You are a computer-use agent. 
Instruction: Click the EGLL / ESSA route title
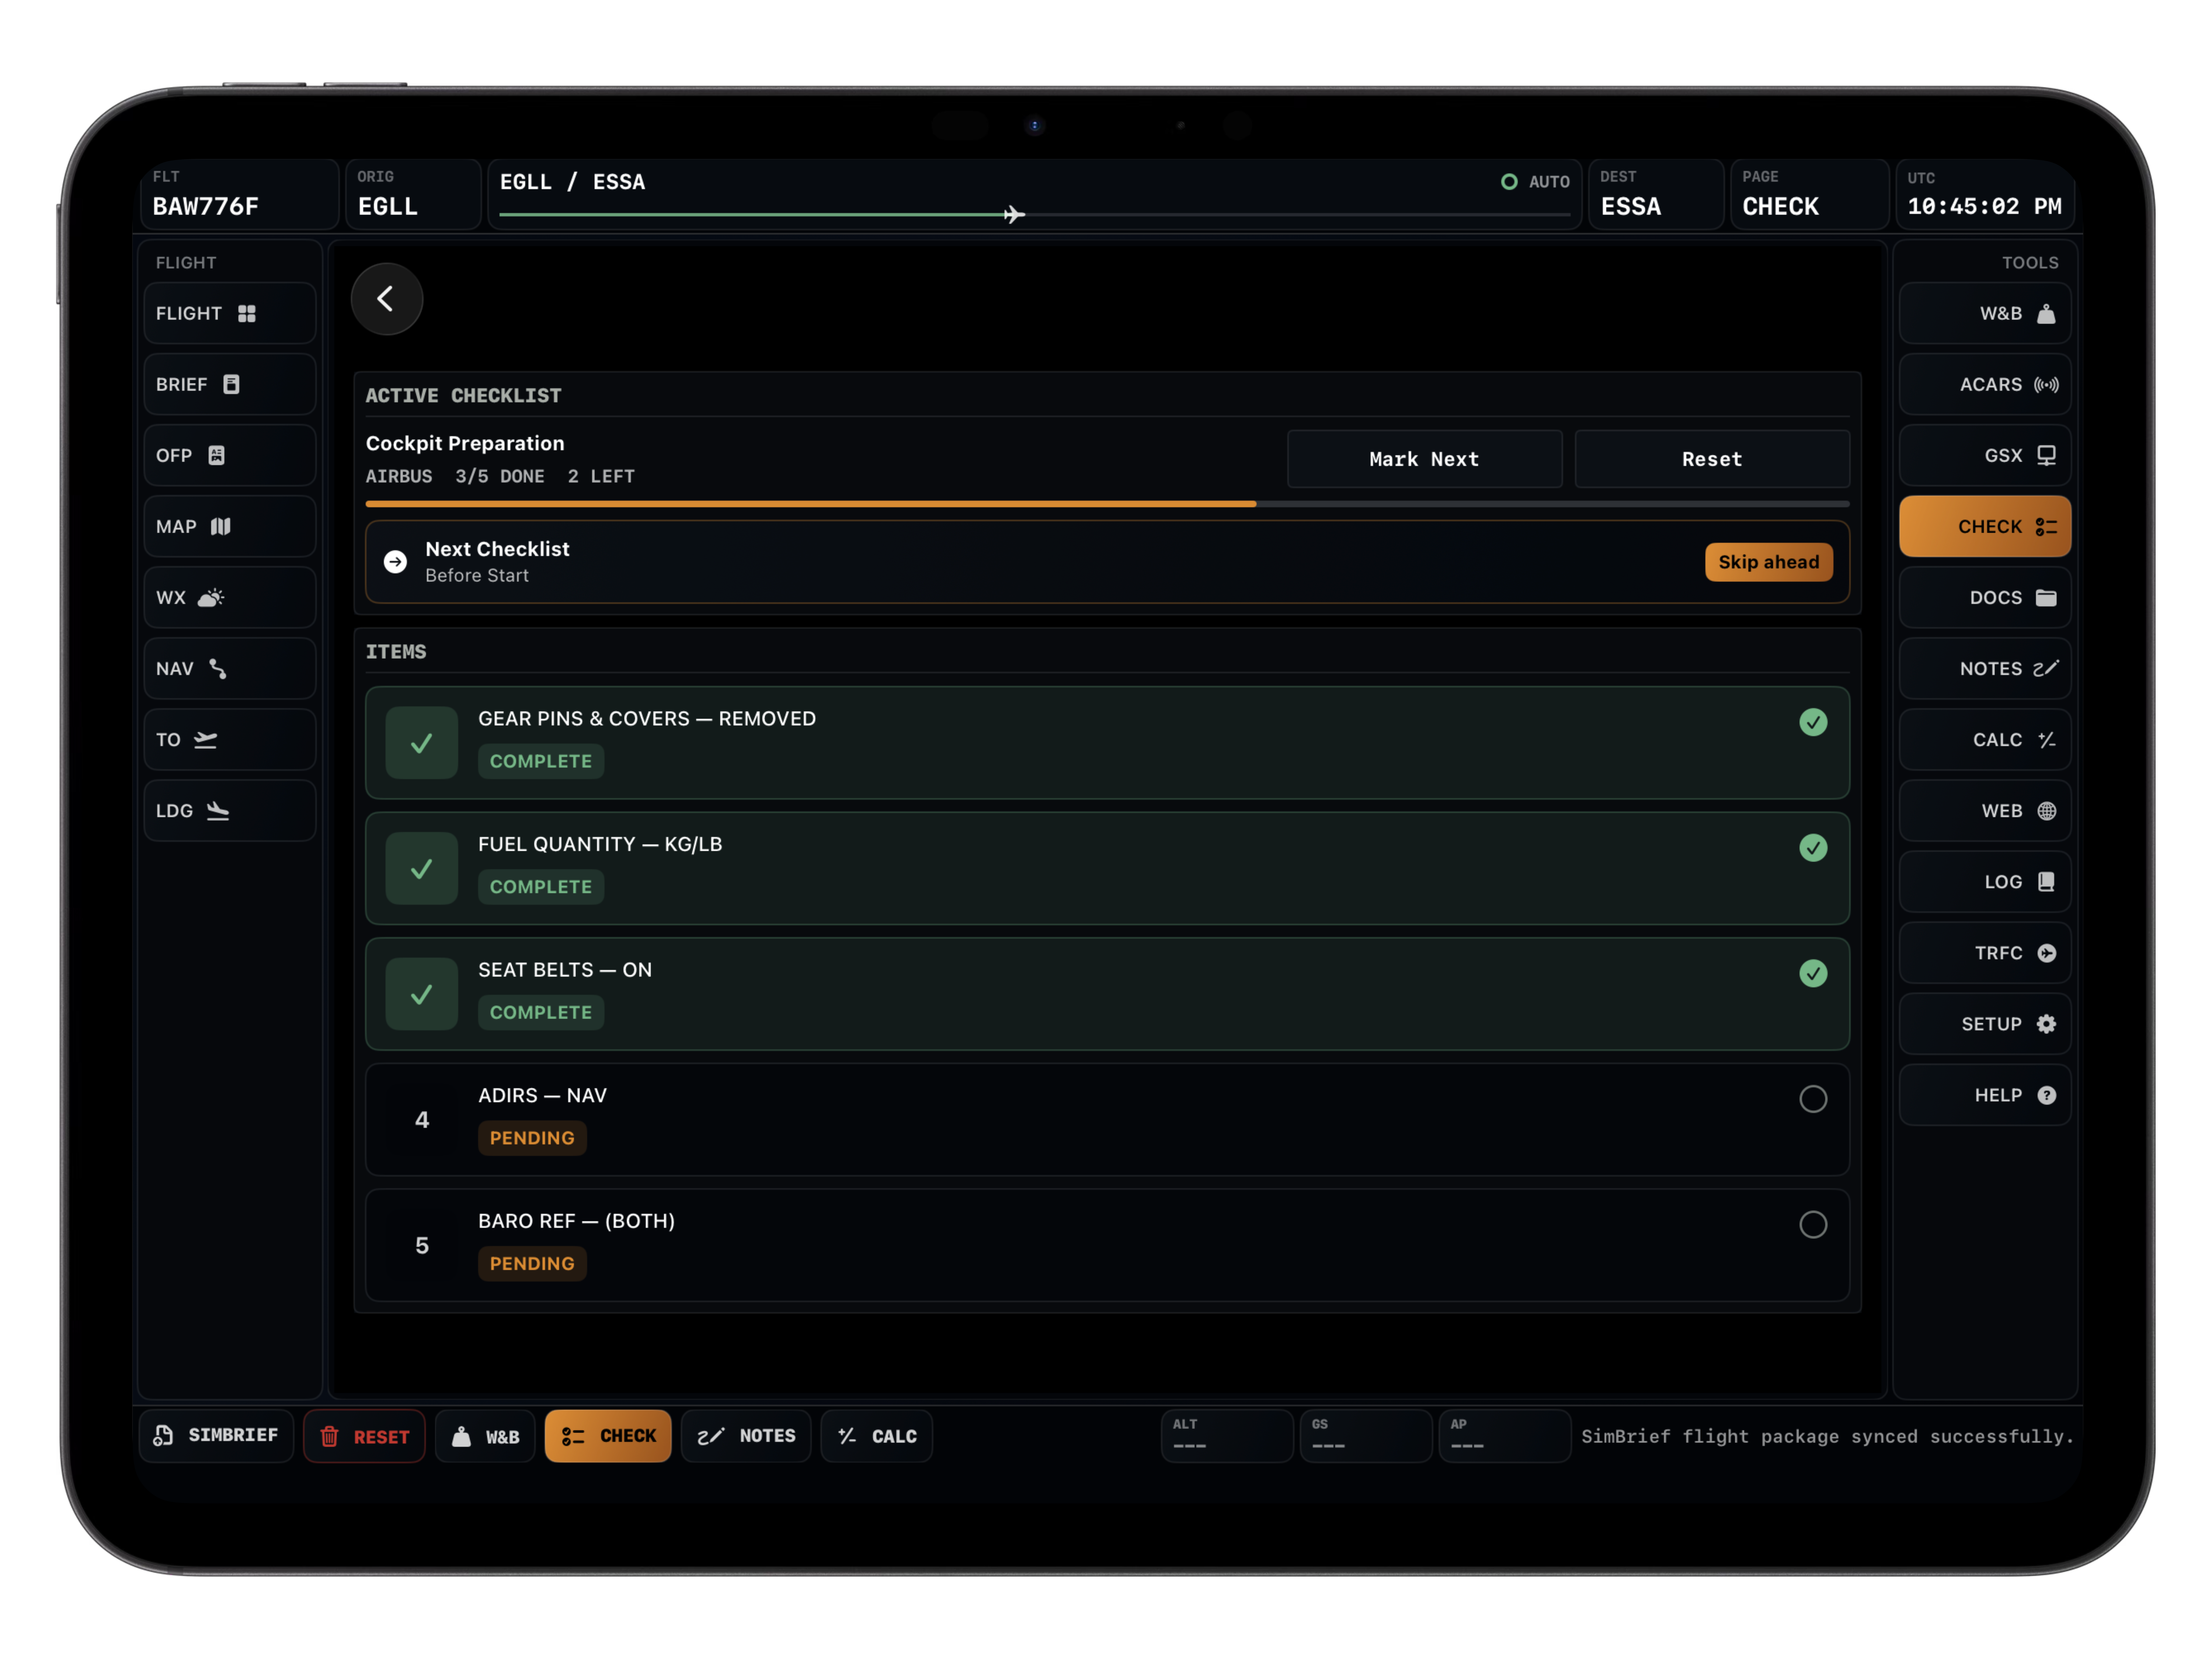pyautogui.click(x=572, y=182)
